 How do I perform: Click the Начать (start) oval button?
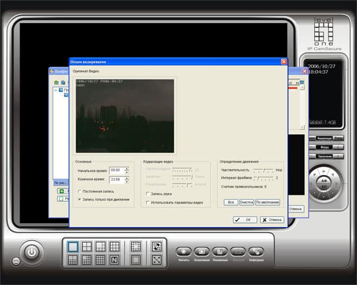(x=183, y=252)
